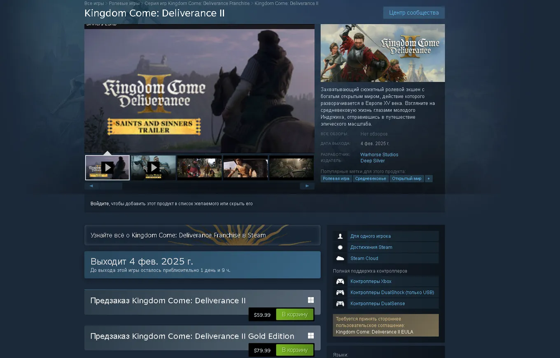
Task: Click the left arrow of thumbnail strip
Action: click(x=91, y=186)
